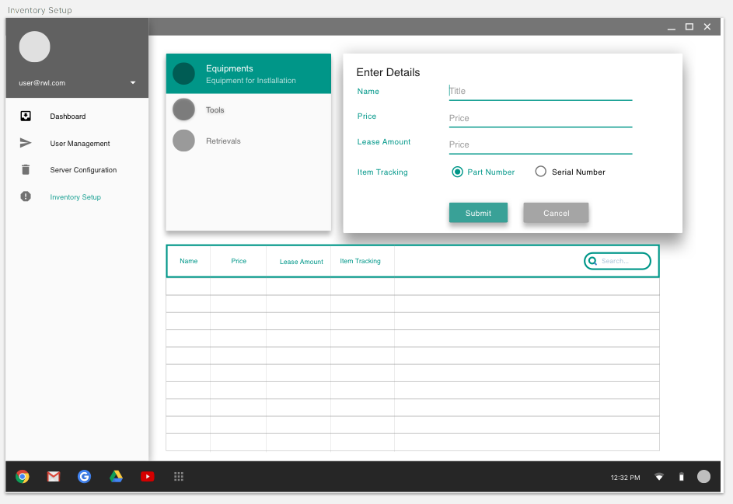Open the app launcher grid icon
Image resolution: width=733 pixels, height=504 pixels.
coord(179,477)
